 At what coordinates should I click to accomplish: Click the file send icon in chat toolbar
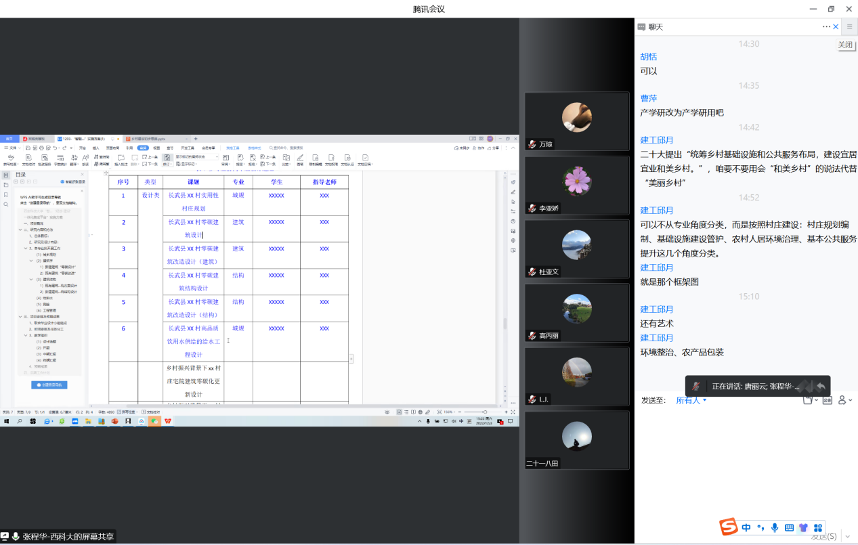click(807, 400)
